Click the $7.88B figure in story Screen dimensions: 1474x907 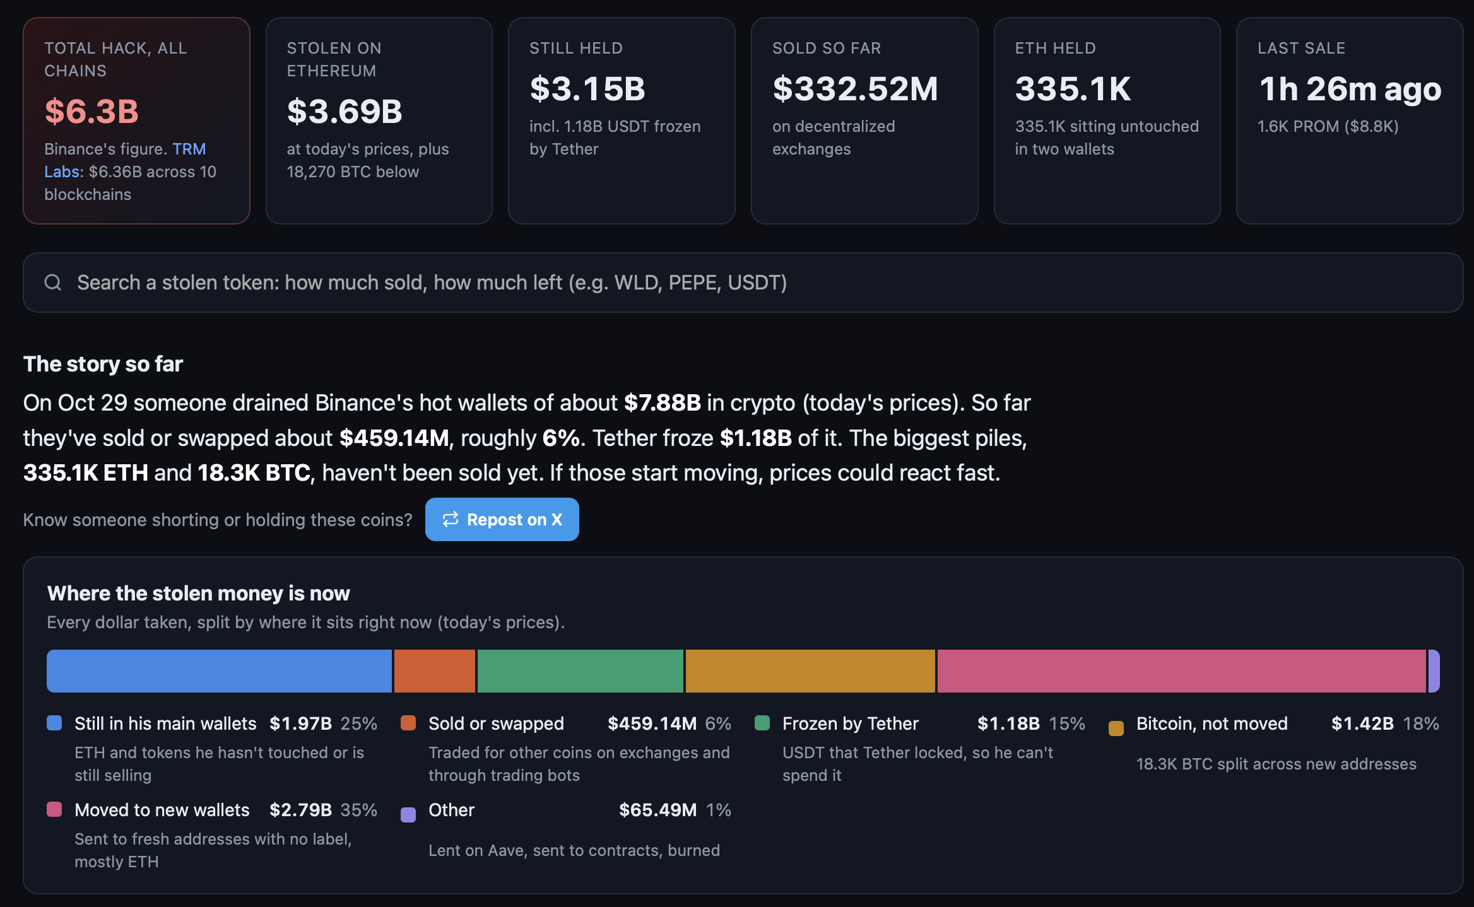[662, 402]
